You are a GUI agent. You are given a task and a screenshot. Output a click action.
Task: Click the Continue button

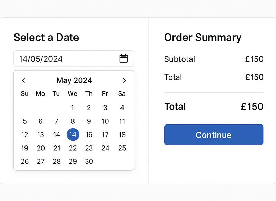(x=214, y=135)
